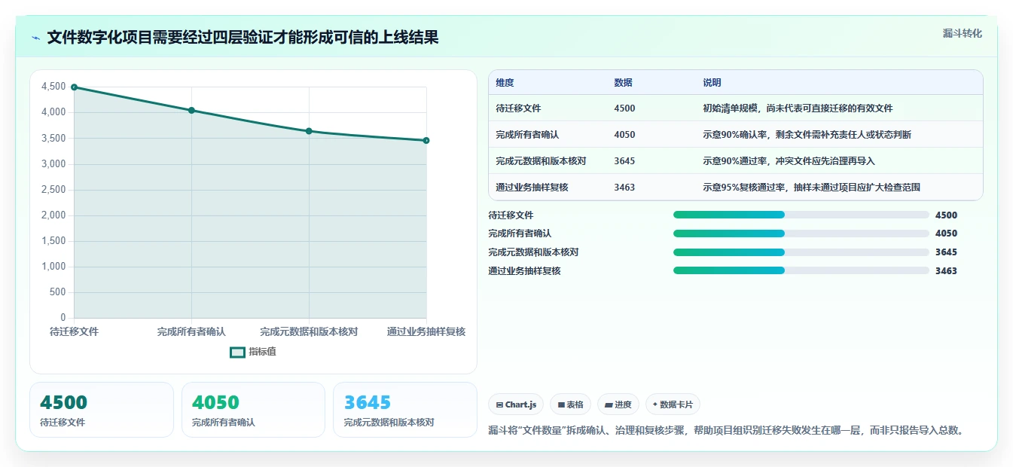Viewport: 1013px width, 467px height.
Task: Select table cell 完成所有者确认
Action: [527, 135]
